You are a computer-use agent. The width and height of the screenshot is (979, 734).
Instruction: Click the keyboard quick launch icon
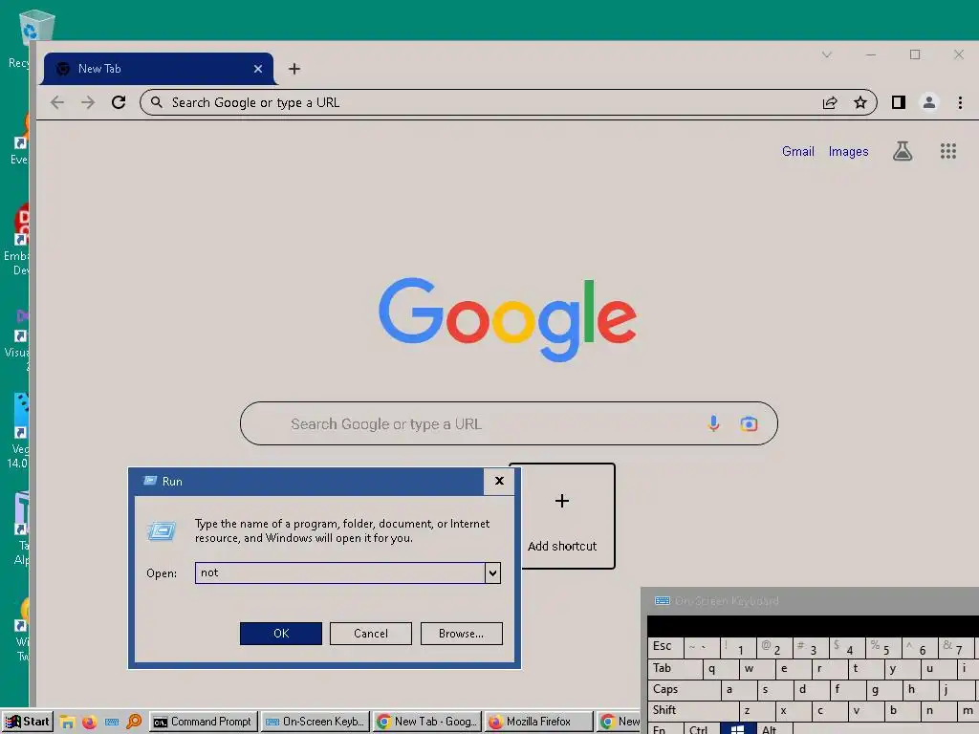[x=112, y=723]
